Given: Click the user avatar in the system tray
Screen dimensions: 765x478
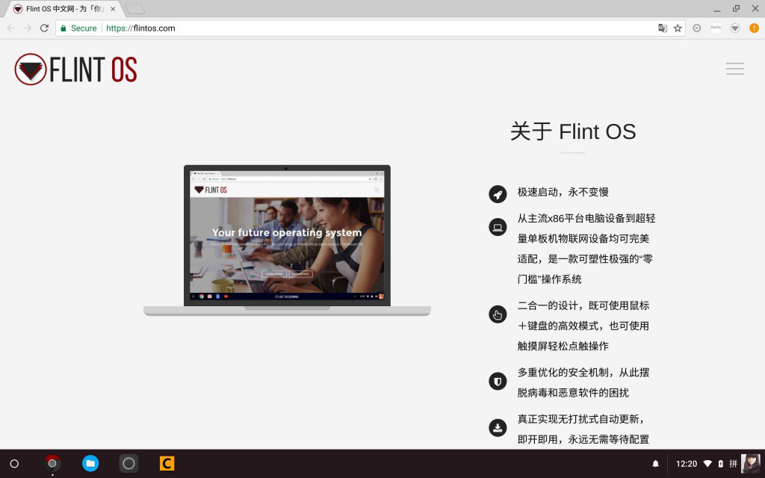Looking at the screenshot, I should coord(751,464).
